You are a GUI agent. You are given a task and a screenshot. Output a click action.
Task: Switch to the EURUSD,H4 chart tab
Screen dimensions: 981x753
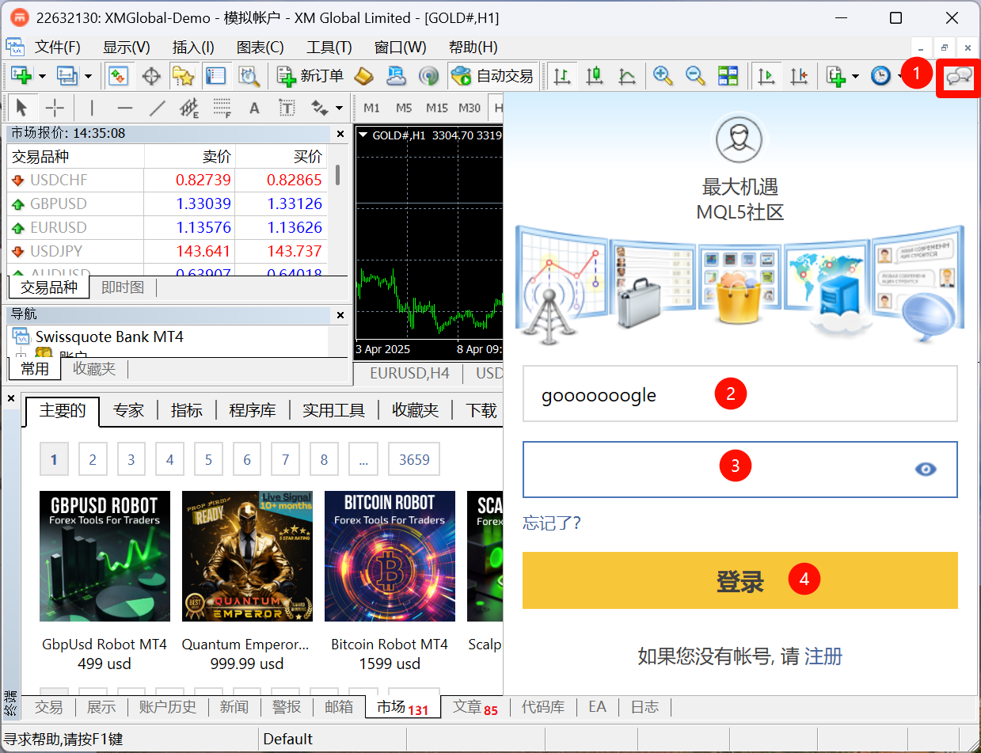tap(409, 373)
